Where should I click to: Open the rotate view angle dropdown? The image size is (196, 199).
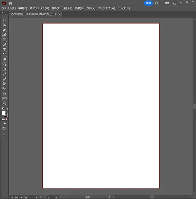37,197
